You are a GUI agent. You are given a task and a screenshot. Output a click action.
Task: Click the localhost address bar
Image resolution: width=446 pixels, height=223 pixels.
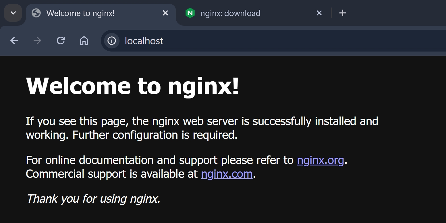coord(273,41)
